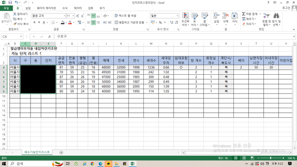Click the Insert Function fx icon
The width and height of the screenshot is (297, 167).
(50, 37)
